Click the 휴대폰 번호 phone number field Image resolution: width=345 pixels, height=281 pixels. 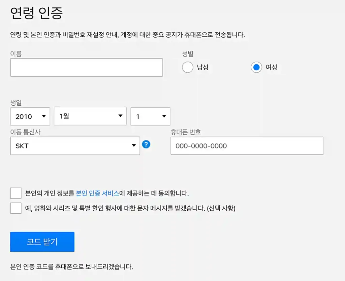click(247, 145)
